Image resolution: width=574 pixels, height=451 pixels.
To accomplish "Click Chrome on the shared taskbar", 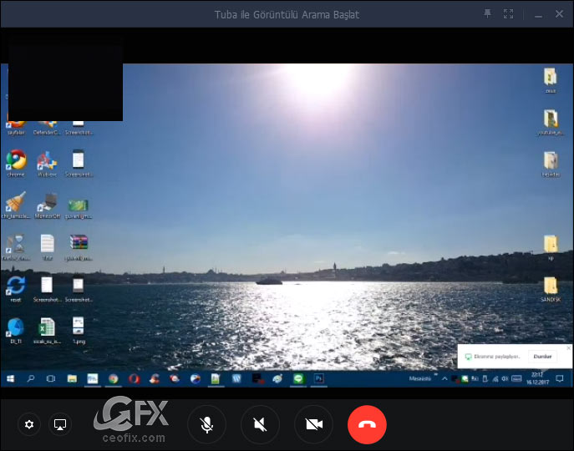I will [x=114, y=378].
